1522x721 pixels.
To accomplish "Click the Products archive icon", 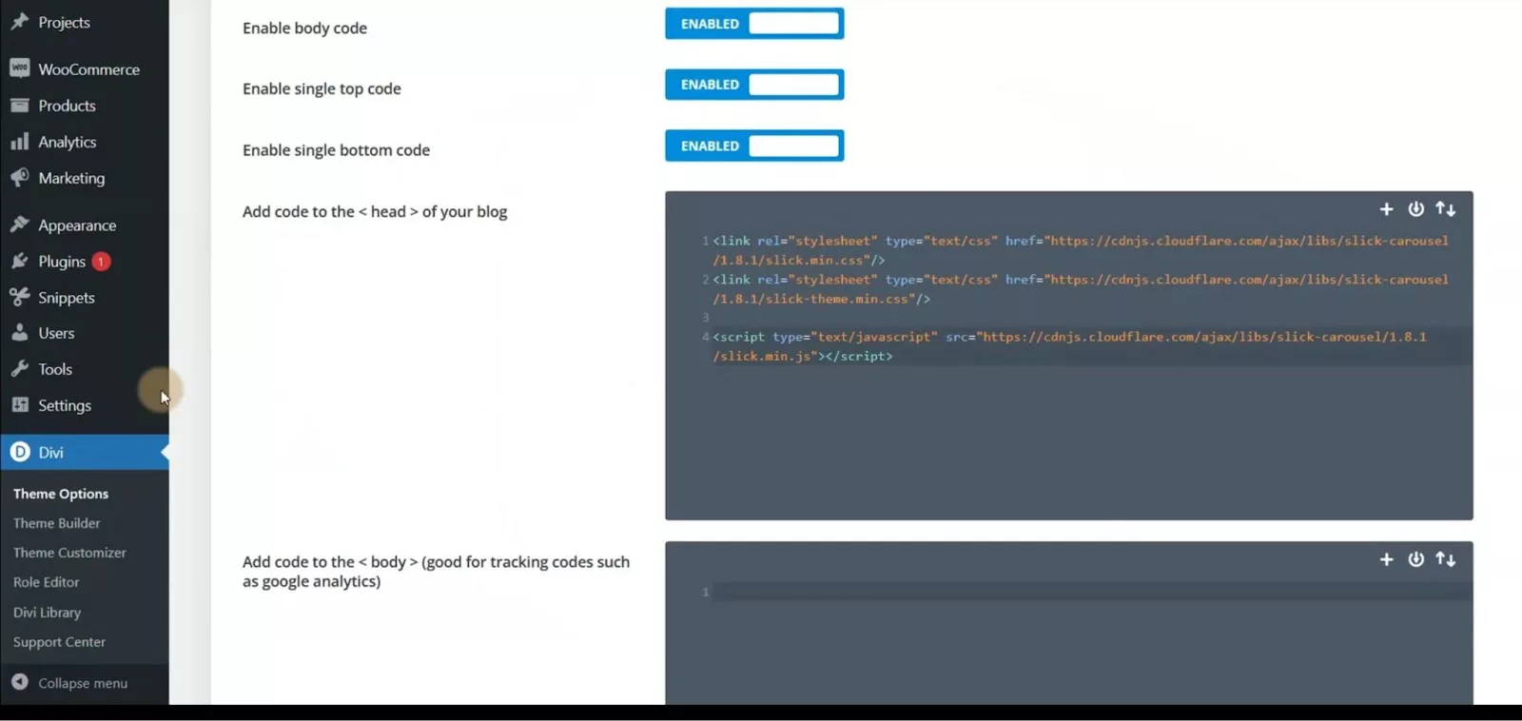I will [x=19, y=105].
